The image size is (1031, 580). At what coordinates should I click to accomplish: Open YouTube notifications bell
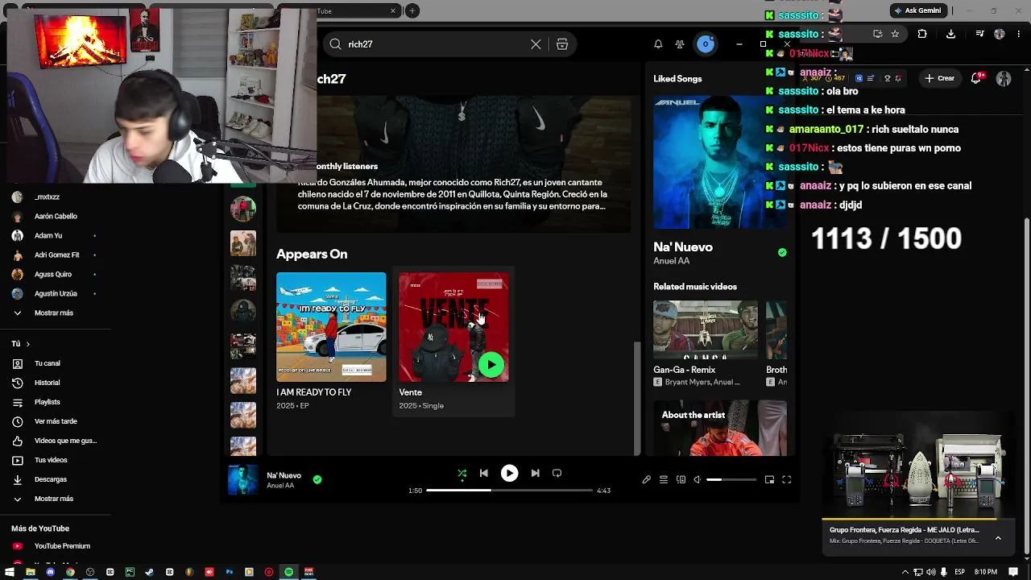pyautogui.click(x=976, y=78)
